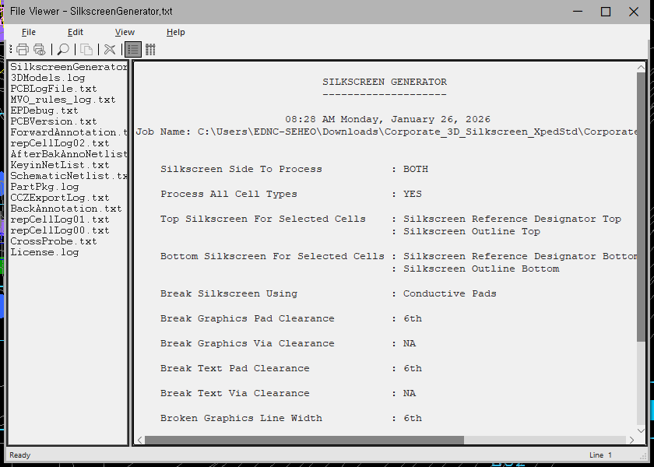Maximize the File Viewer window
Screen dimensions: 654x467
point(605,12)
